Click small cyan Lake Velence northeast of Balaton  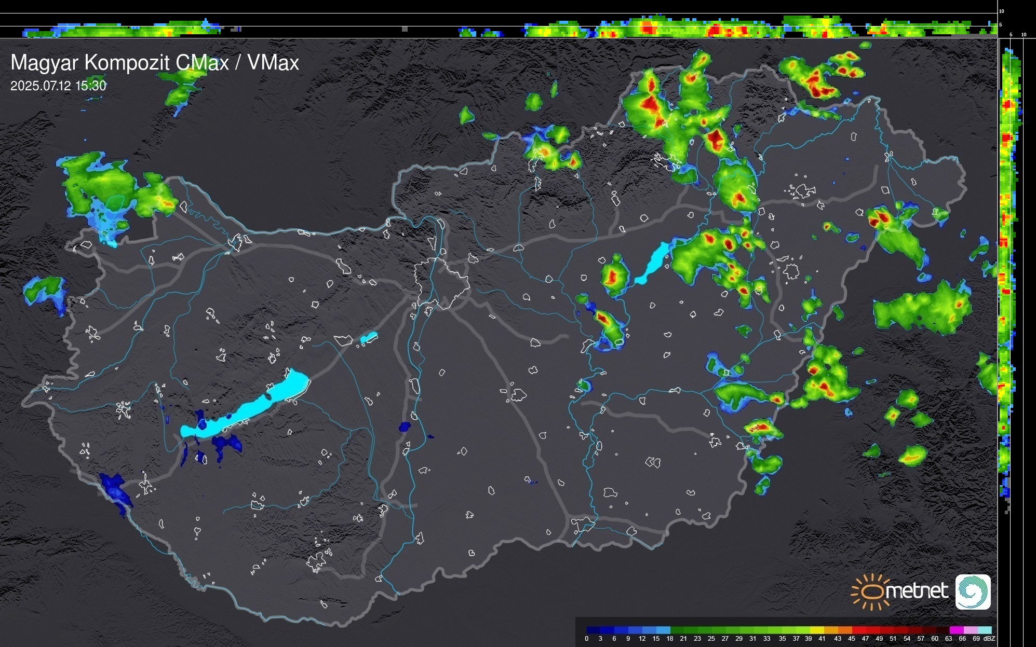point(369,338)
